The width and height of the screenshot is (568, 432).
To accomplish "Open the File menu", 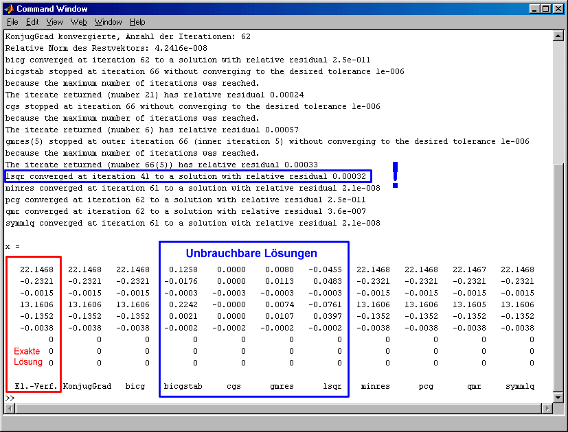I will (x=12, y=22).
